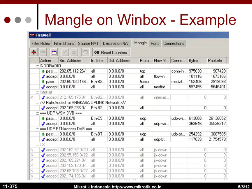This screenshot has width=252, height=189.
Task: Click disabled X marker of 212.165.175.0 rule
Action: (x=32, y=97)
